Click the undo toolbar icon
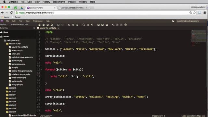This screenshot has height=117, width=208. pos(69,25)
